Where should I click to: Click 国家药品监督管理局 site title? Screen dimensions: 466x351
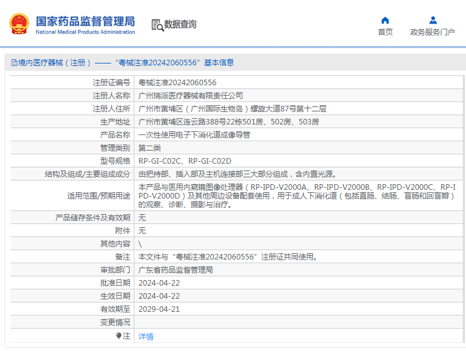(85, 21)
